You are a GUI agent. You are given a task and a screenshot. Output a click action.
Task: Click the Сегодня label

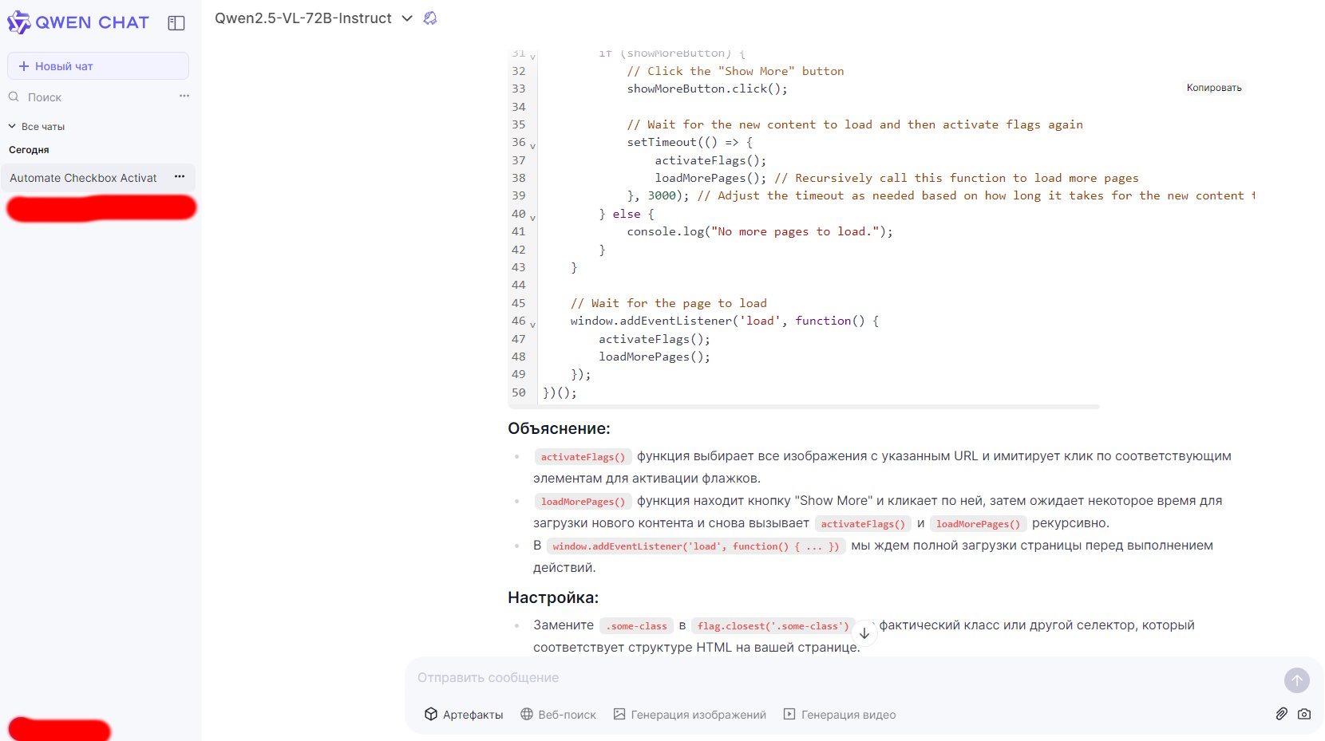[x=29, y=150]
